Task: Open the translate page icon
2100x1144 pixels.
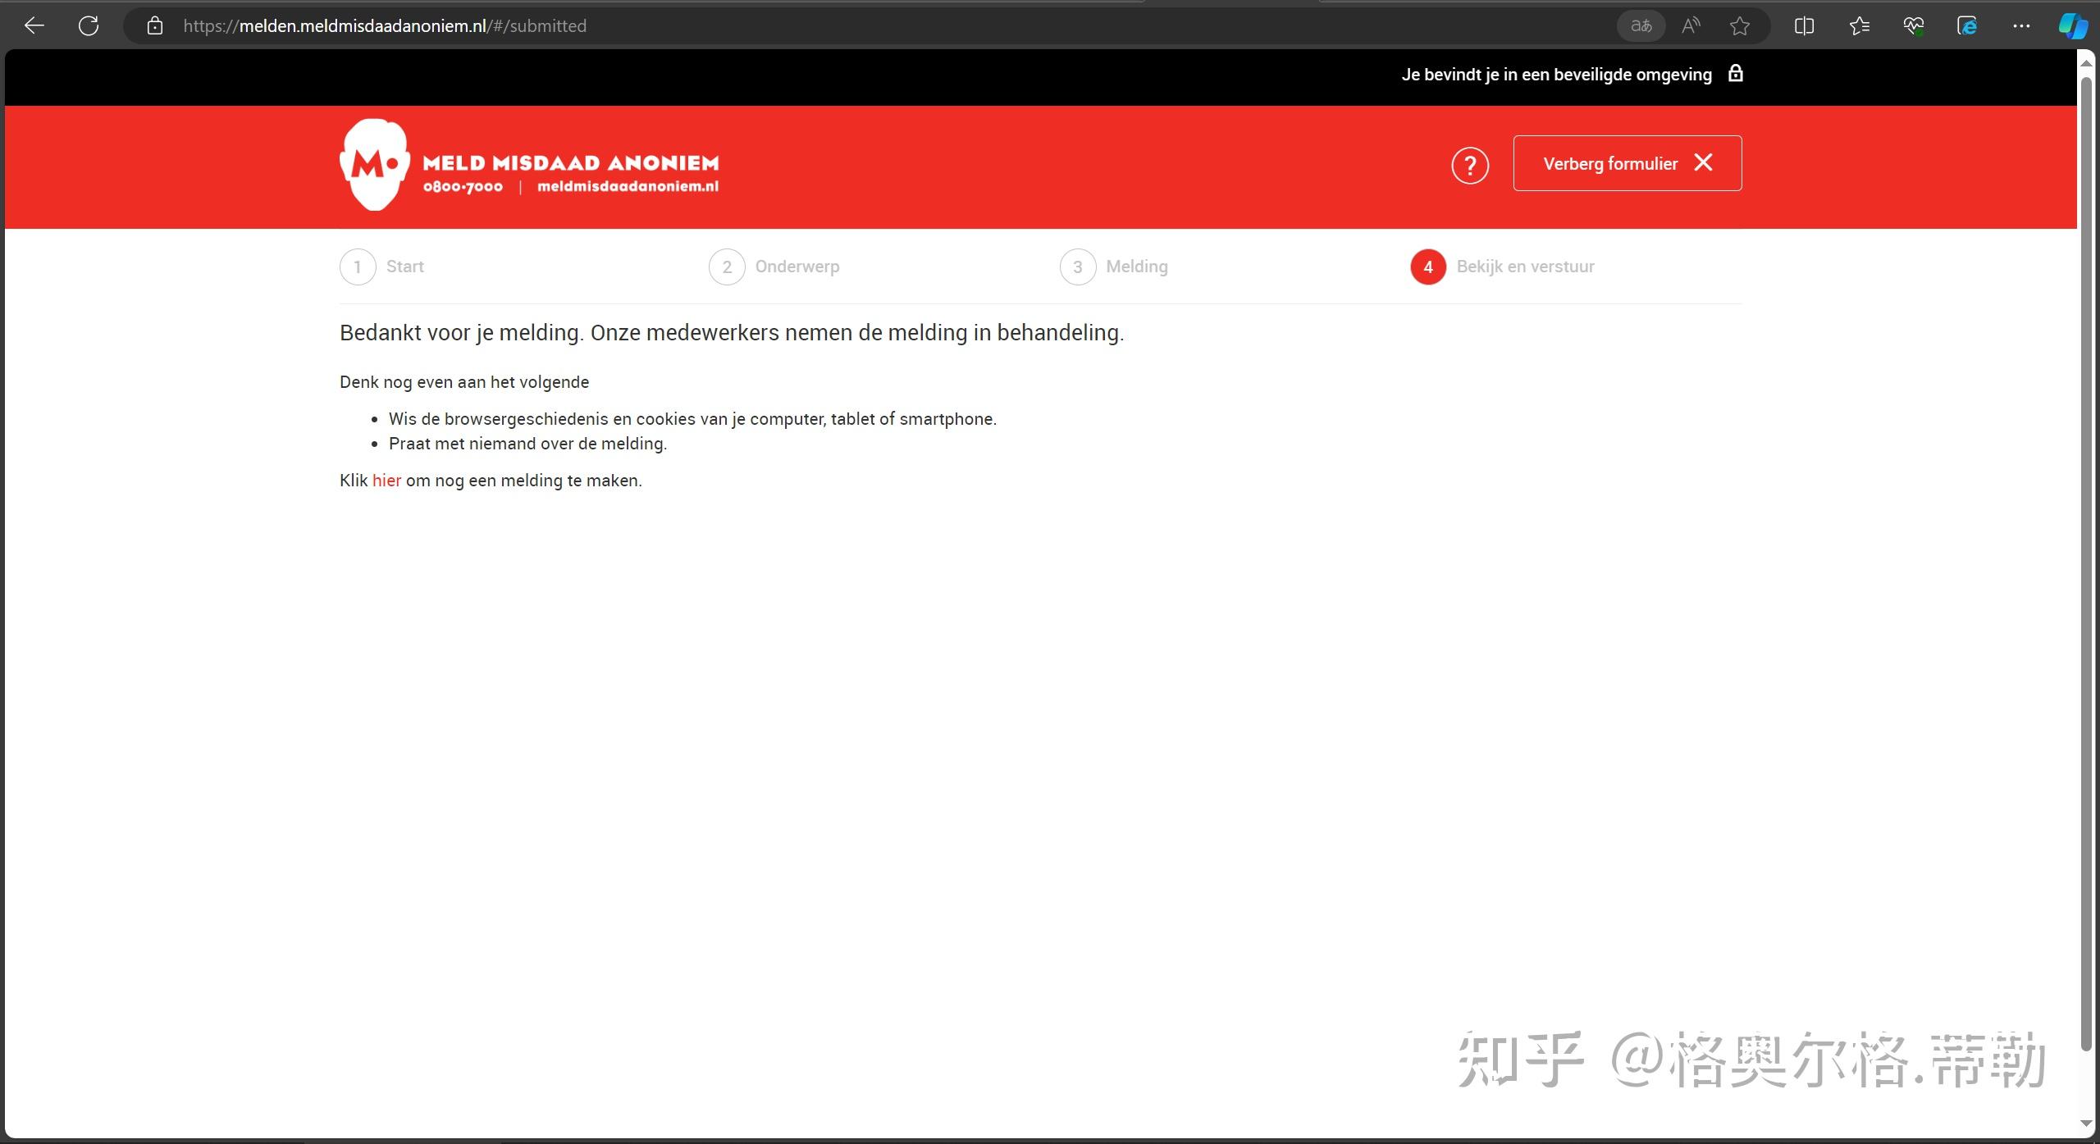Action: [x=1641, y=25]
